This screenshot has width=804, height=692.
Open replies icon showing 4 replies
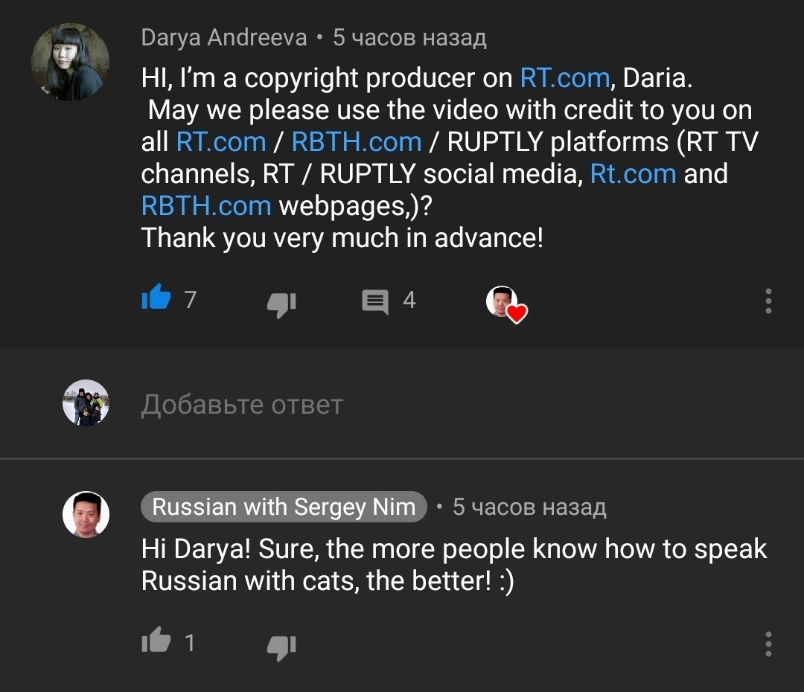point(375,301)
